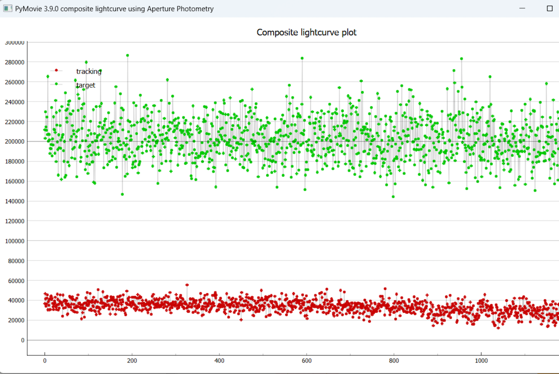Click the PyMovie app icon in title bar
559x374 pixels.
pos(8,9)
